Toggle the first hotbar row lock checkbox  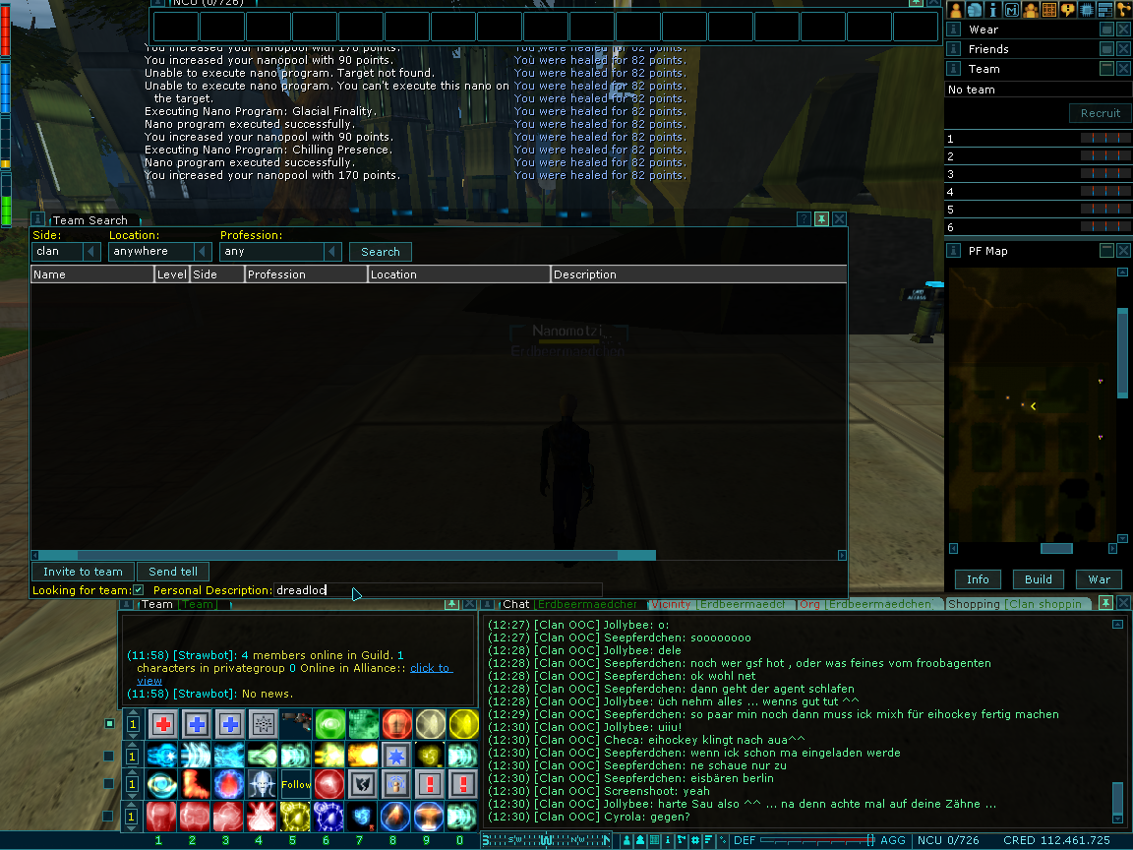point(109,723)
